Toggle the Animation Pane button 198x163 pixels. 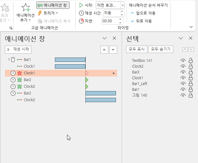[53, 5]
